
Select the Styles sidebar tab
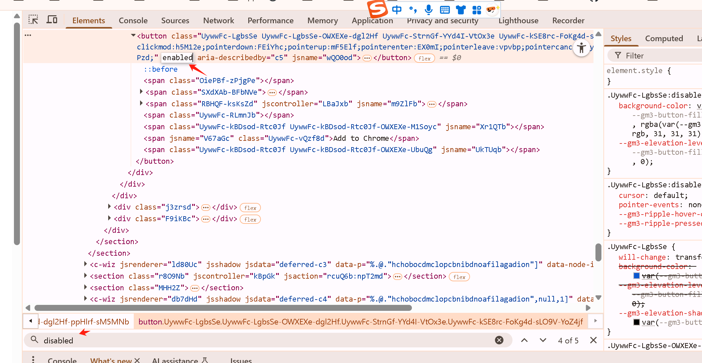[x=621, y=39]
